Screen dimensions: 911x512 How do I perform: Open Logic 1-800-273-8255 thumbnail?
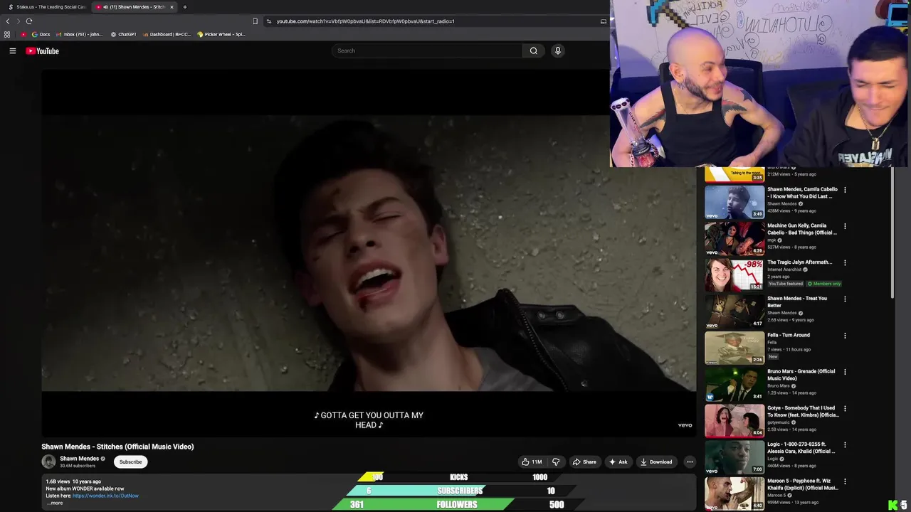[x=734, y=457]
